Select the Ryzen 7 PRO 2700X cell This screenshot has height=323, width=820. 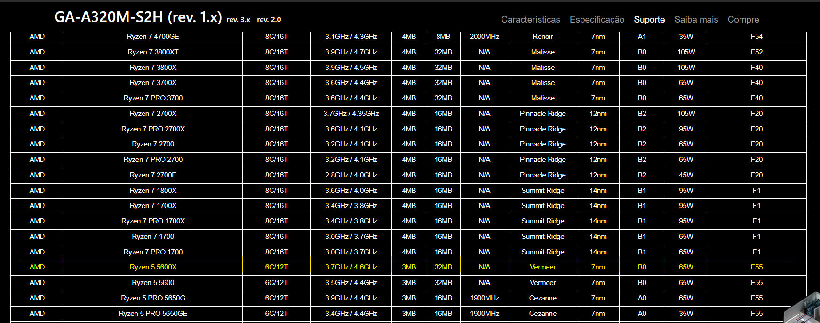click(153, 129)
